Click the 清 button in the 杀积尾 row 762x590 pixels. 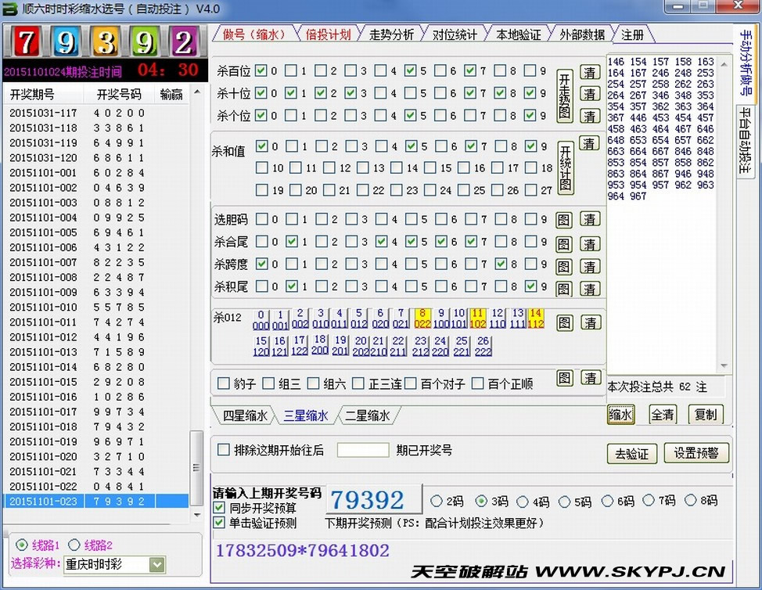point(589,288)
